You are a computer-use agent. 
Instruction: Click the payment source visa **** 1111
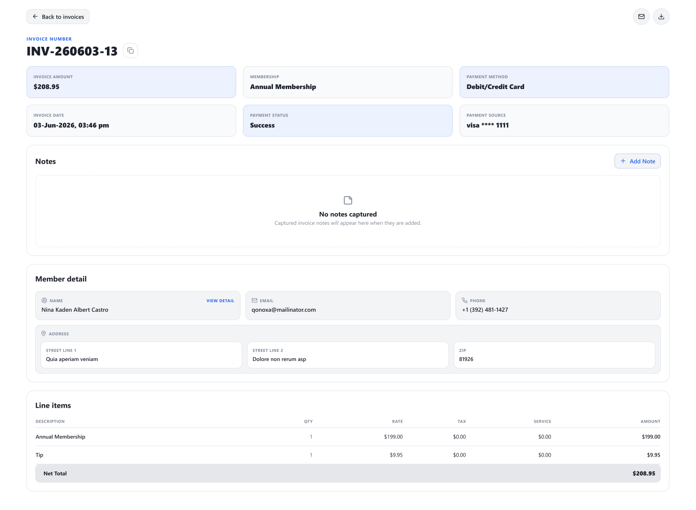point(488,125)
